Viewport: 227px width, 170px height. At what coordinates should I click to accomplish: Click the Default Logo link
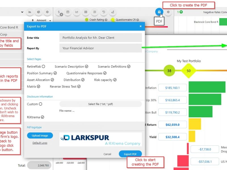tap(40, 143)
